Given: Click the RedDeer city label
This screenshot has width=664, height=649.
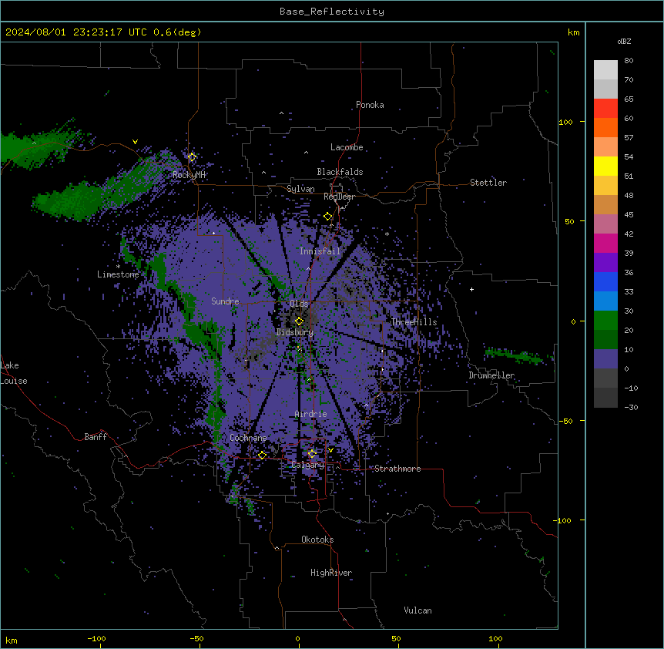Looking at the screenshot, I should (339, 197).
